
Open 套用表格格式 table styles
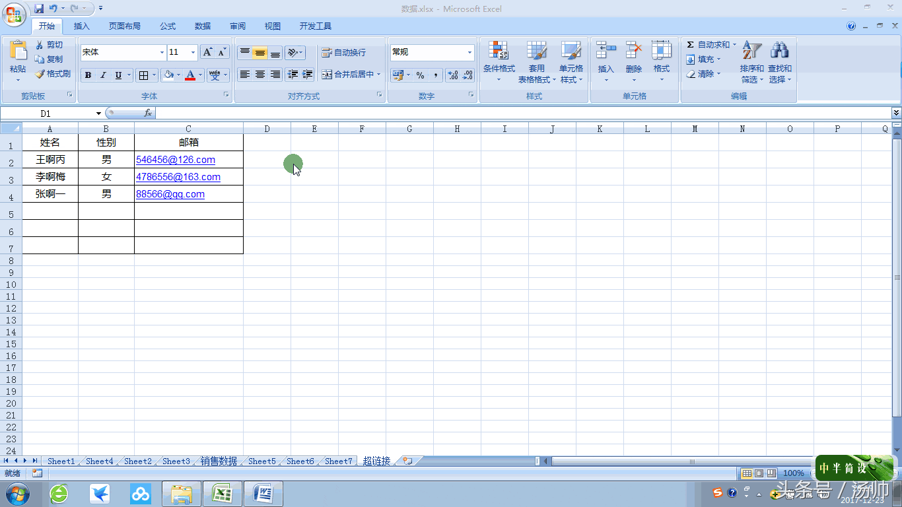coord(536,61)
